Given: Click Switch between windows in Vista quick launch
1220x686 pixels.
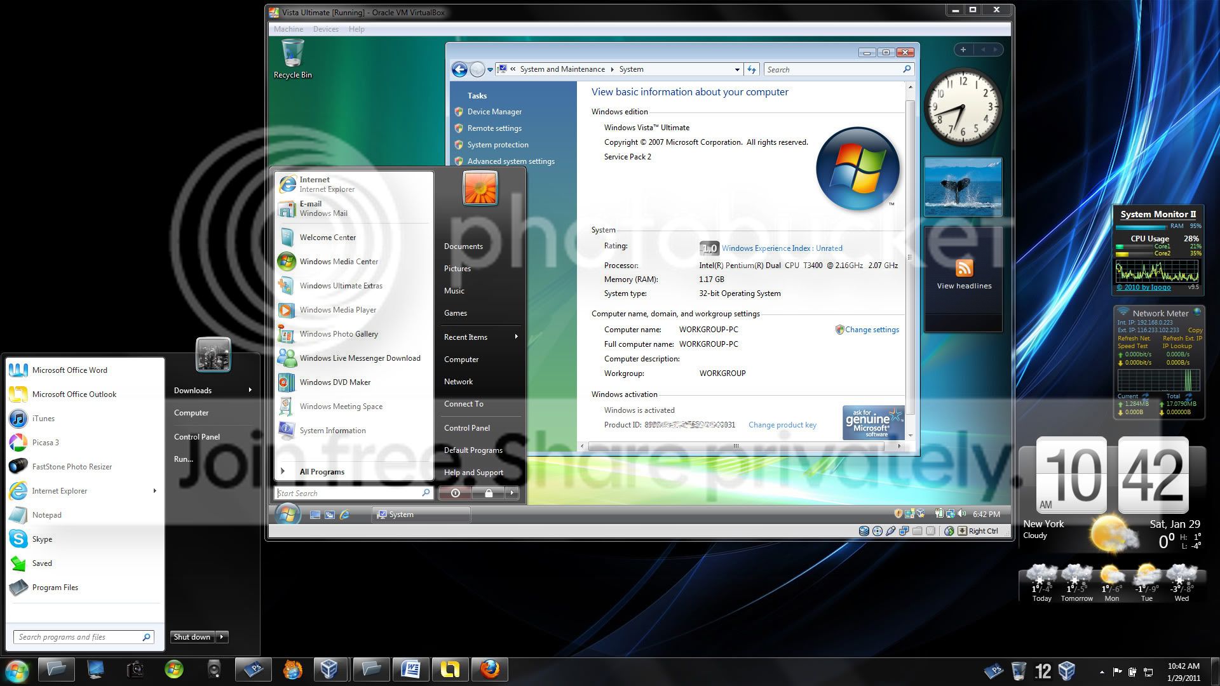Looking at the screenshot, I should pyautogui.click(x=330, y=514).
